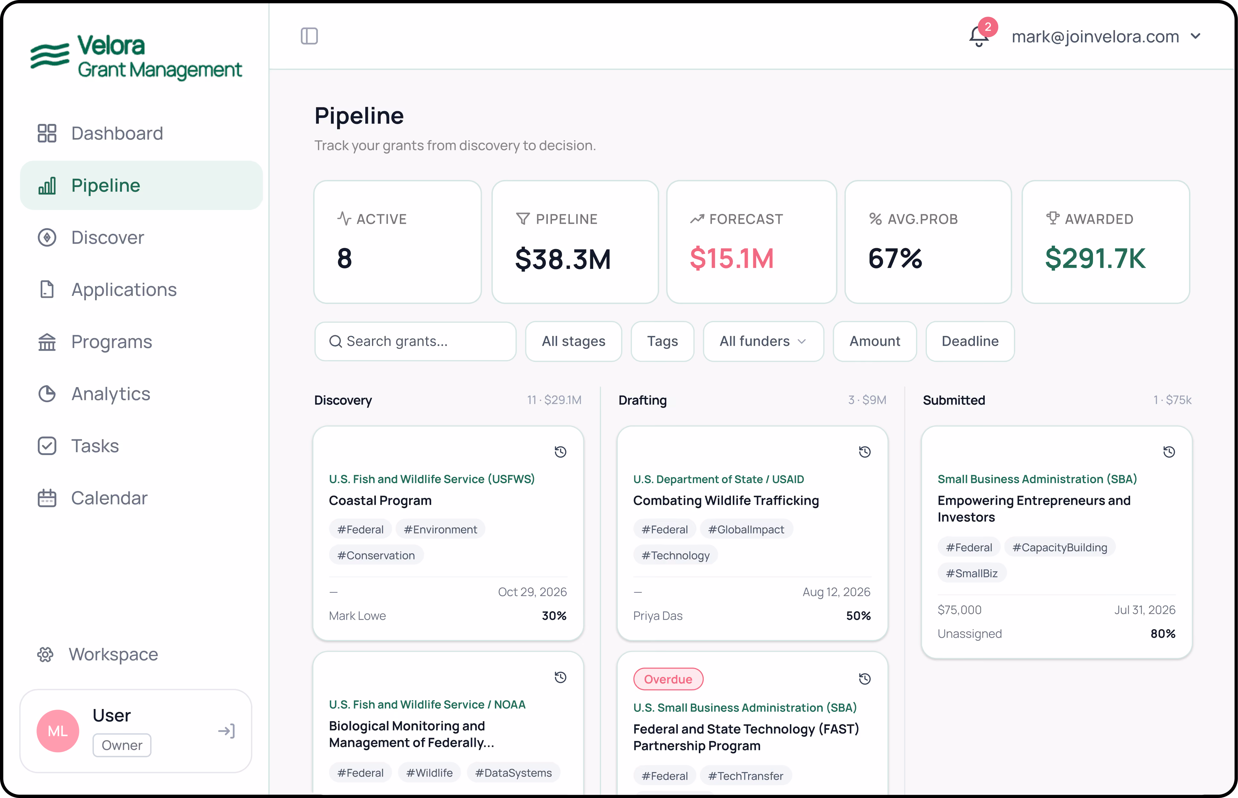Click the Discovery column header
The image size is (1238, 798).
click(343, 400)
